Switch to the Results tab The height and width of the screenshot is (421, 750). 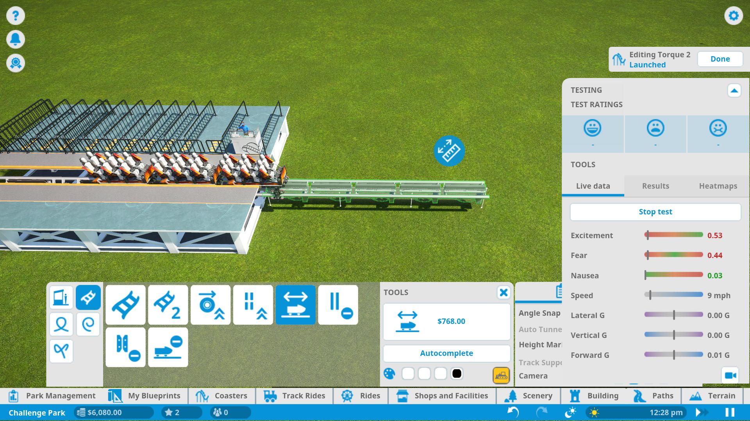point(655,186)
